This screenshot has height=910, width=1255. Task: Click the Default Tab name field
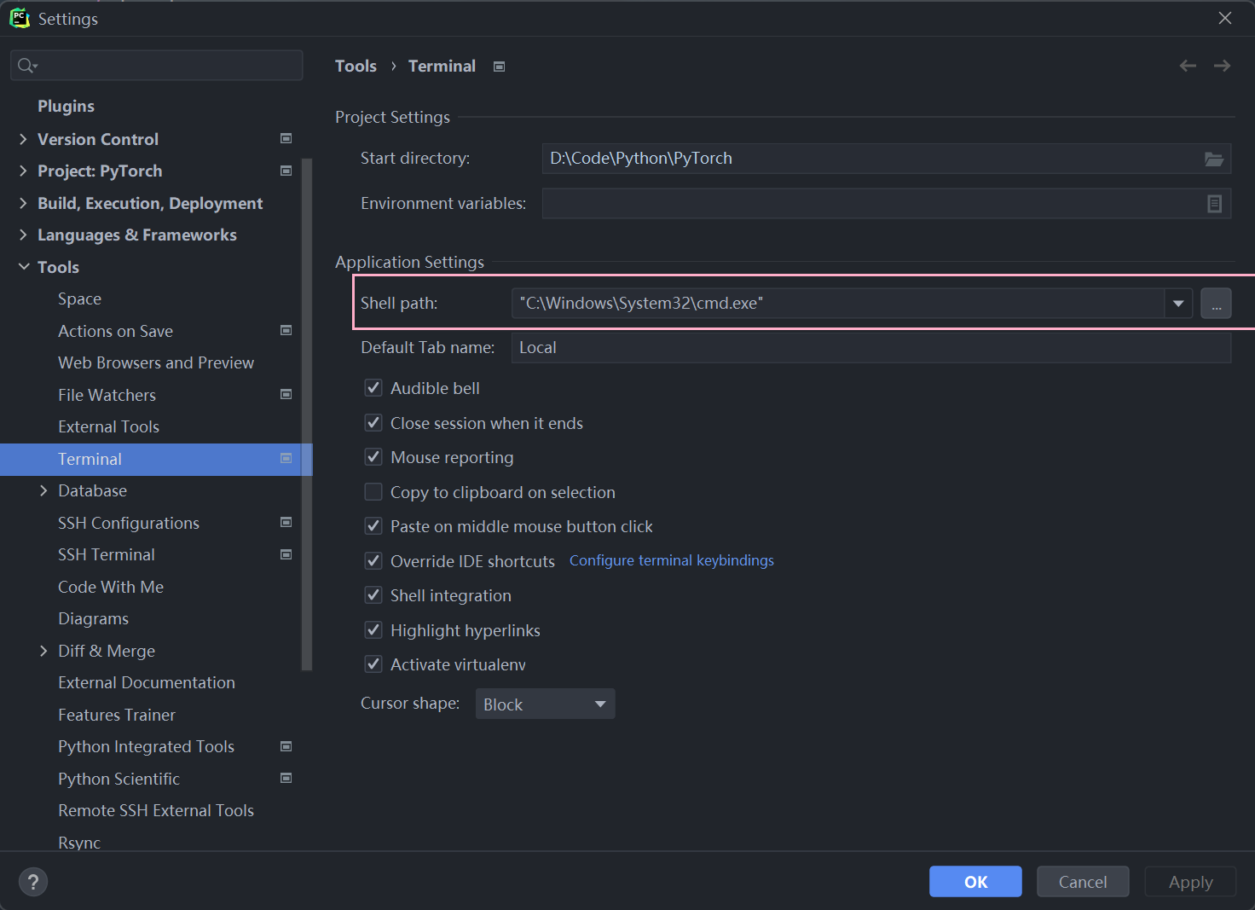pyautogui.click(x=870, y=348)
